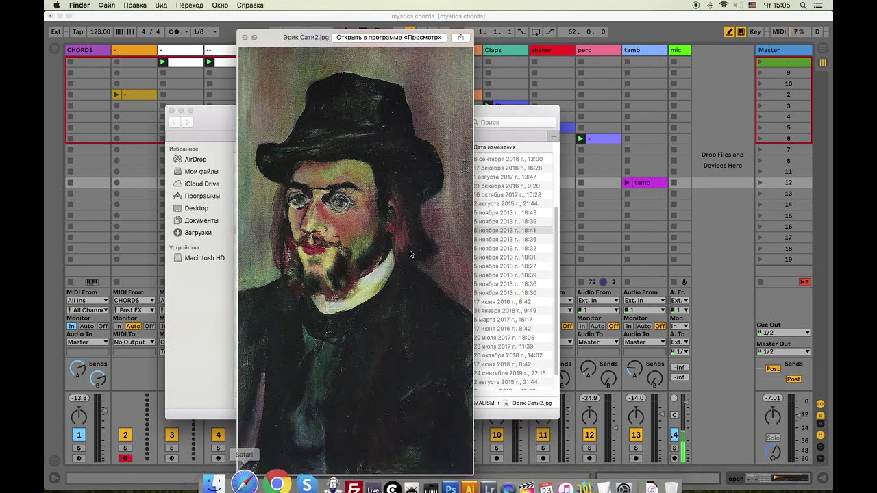
Task: Click the Tap tempo button
Action: pos(78,31)
